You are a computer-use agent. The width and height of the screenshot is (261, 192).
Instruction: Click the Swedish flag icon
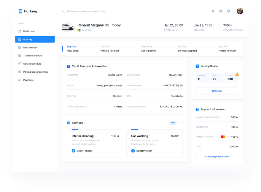(x=79, y=30)
